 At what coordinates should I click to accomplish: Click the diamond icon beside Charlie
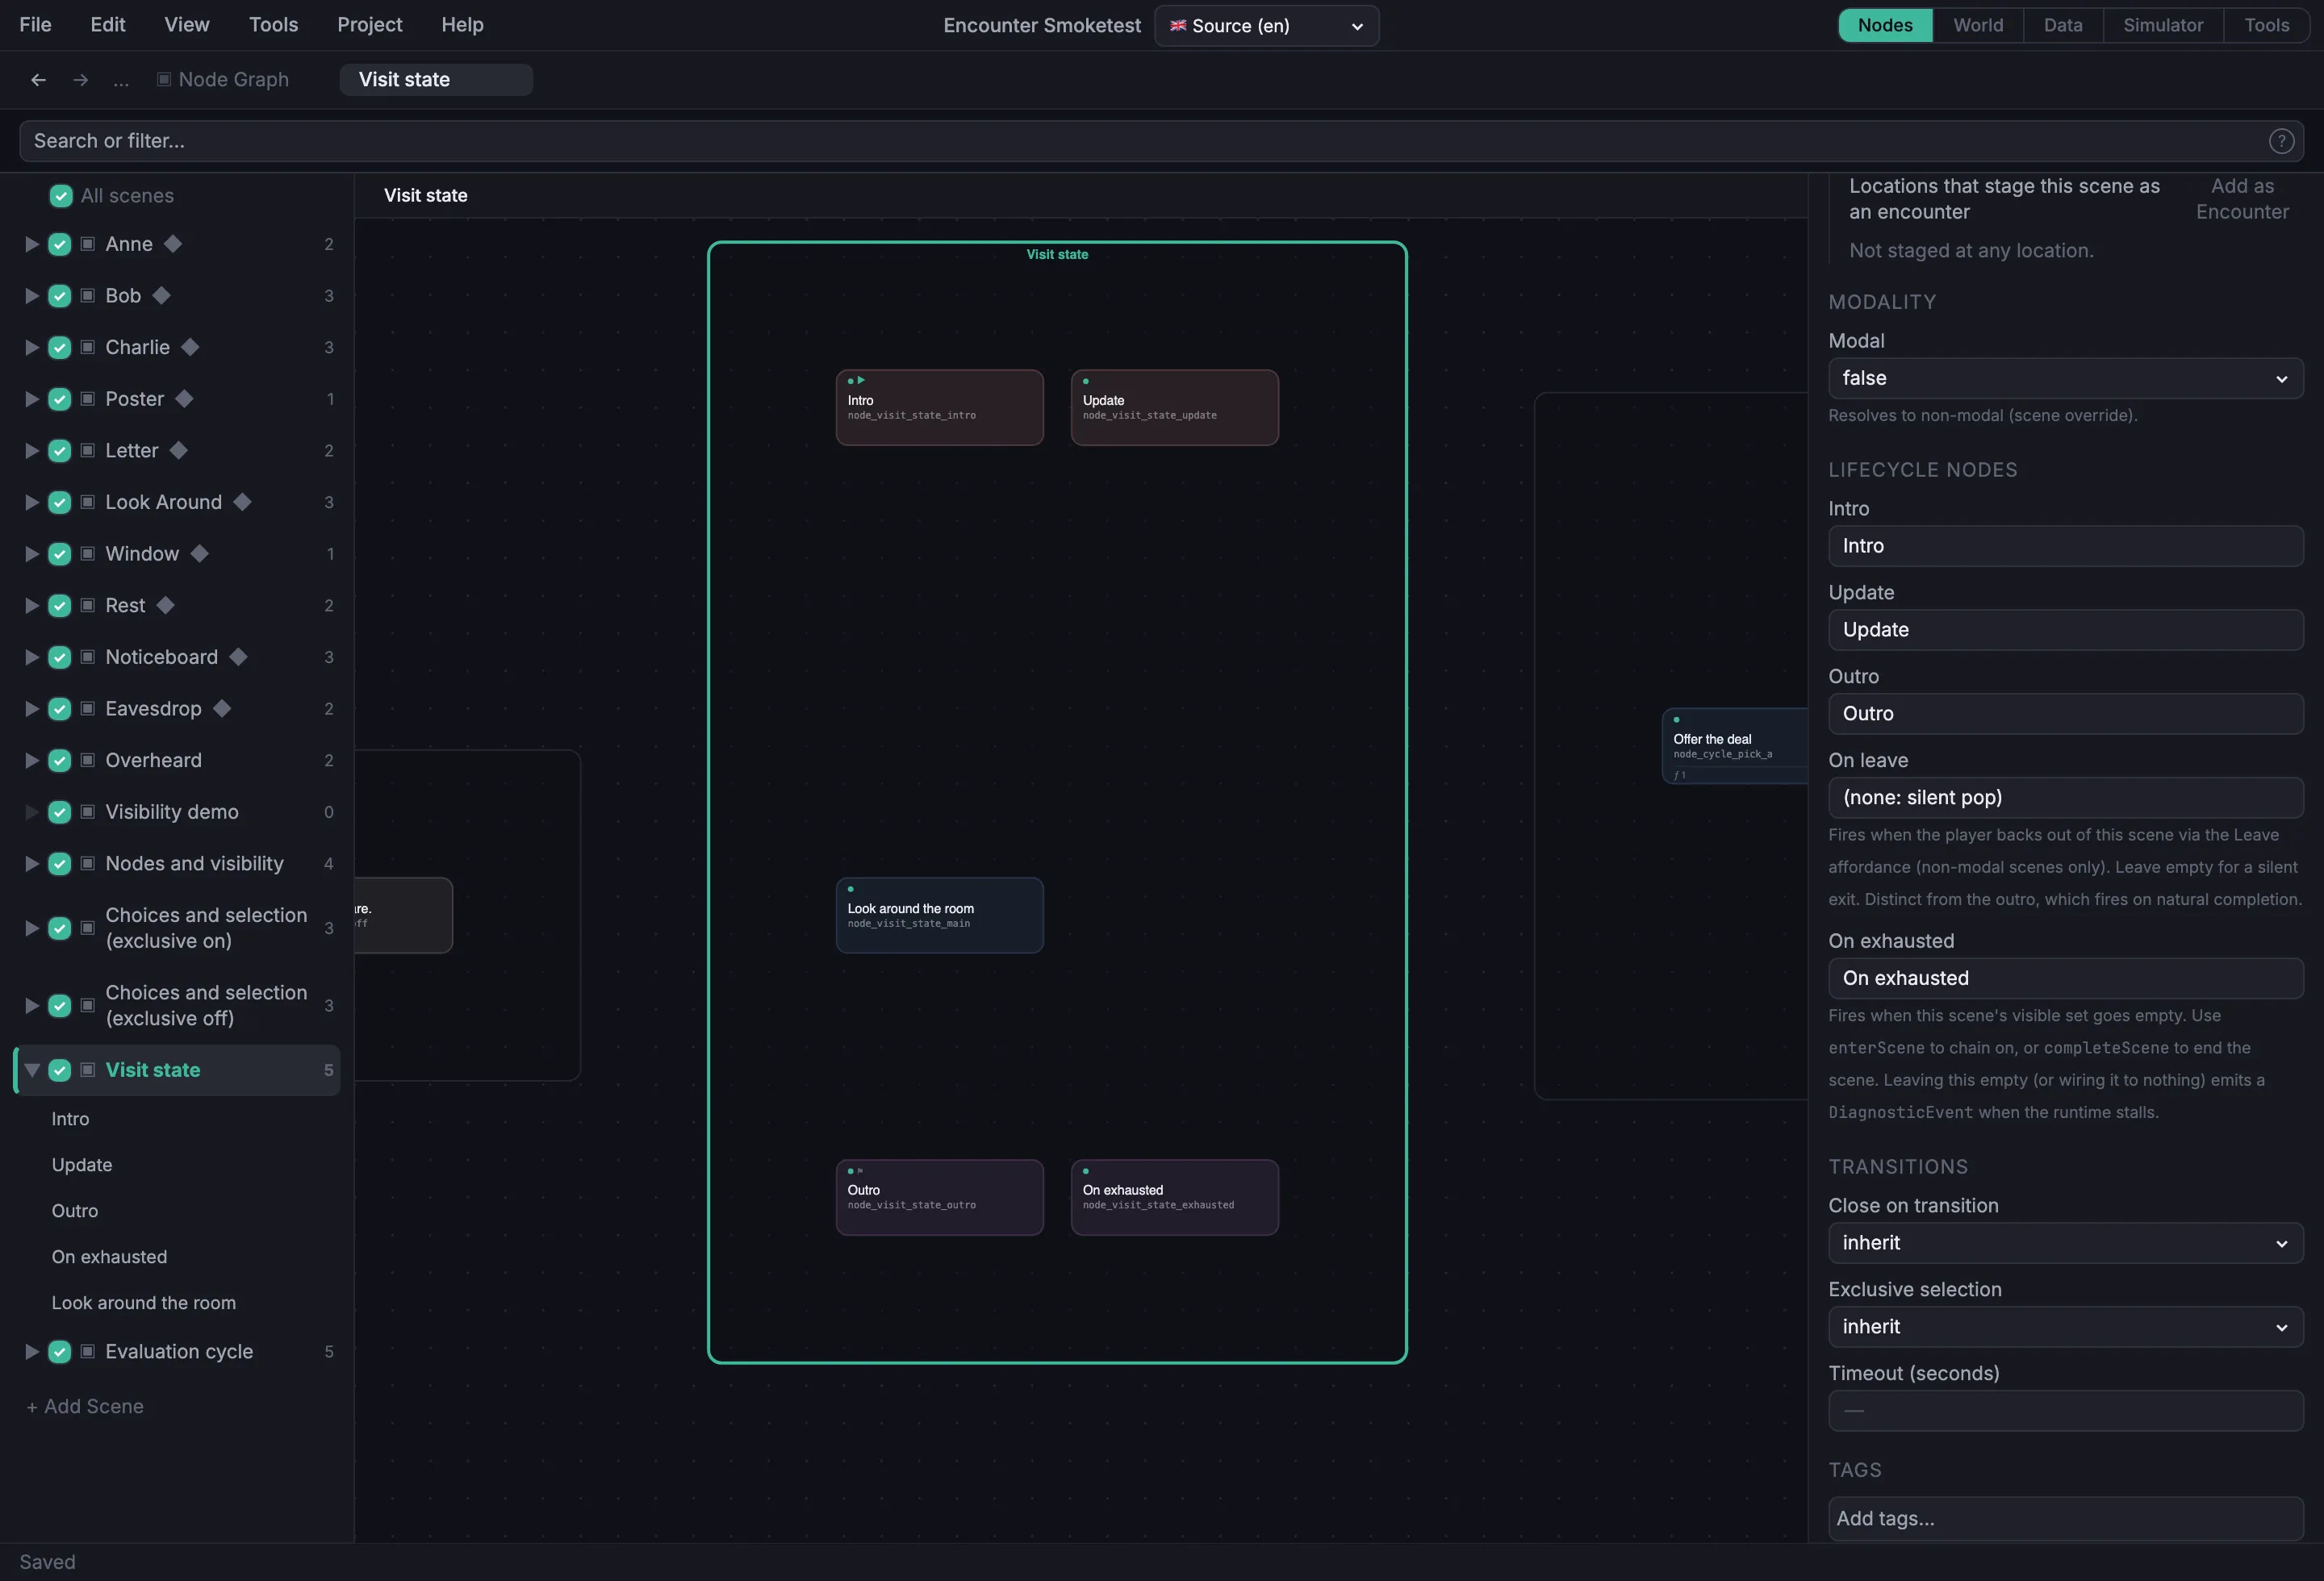point(190,348)
